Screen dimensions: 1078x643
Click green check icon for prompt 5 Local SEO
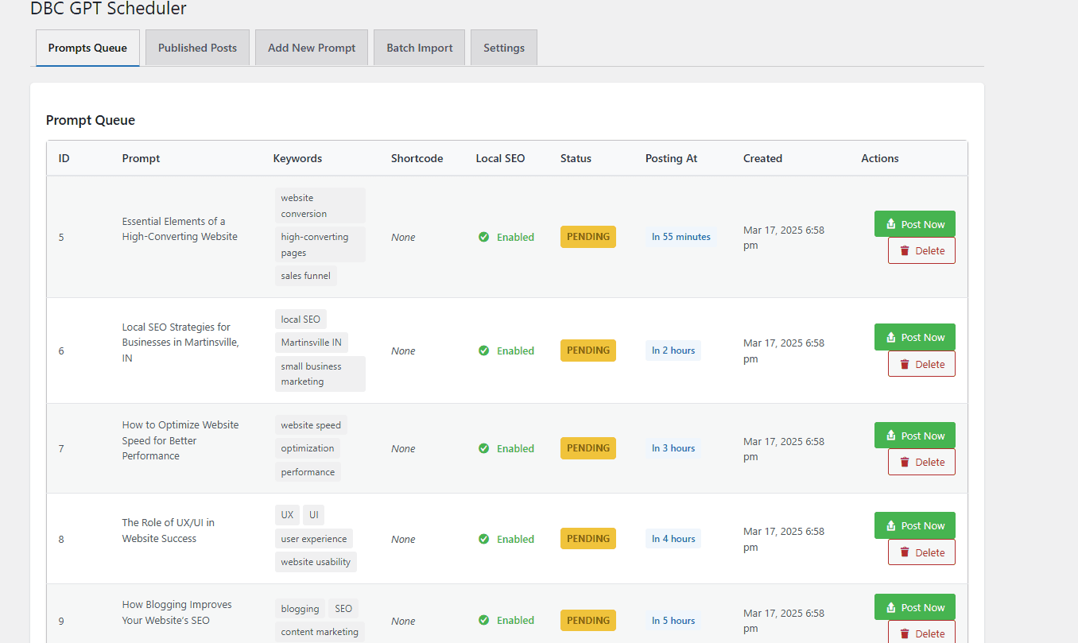click(x=483, y=237)
